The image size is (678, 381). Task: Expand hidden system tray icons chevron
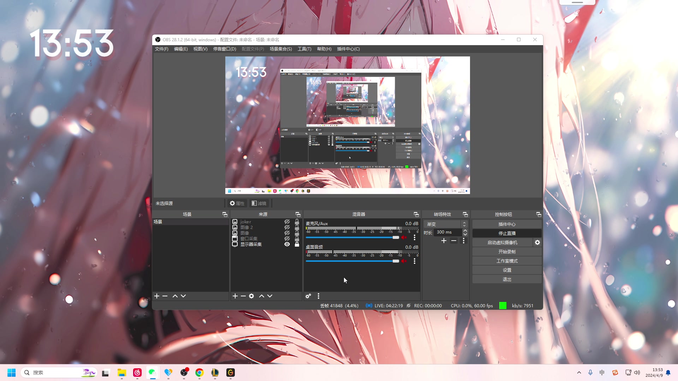[x=579, y=373]
